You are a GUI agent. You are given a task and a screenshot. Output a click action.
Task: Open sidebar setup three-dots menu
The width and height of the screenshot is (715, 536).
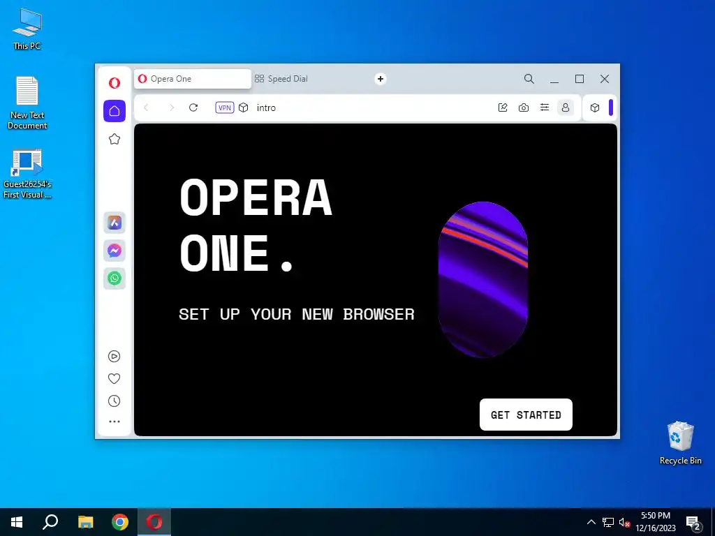tap(115, 422)
